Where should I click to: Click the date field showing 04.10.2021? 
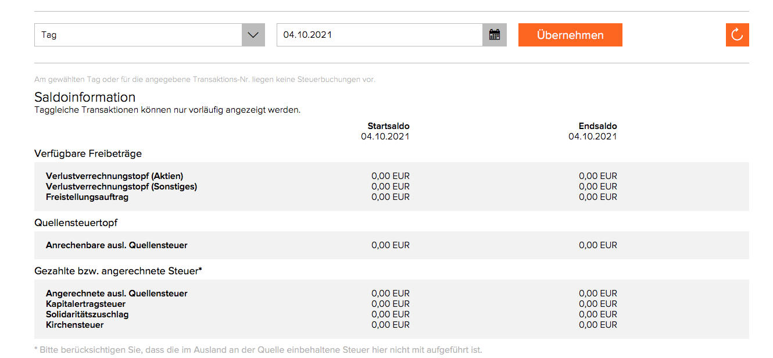[379, 35]
